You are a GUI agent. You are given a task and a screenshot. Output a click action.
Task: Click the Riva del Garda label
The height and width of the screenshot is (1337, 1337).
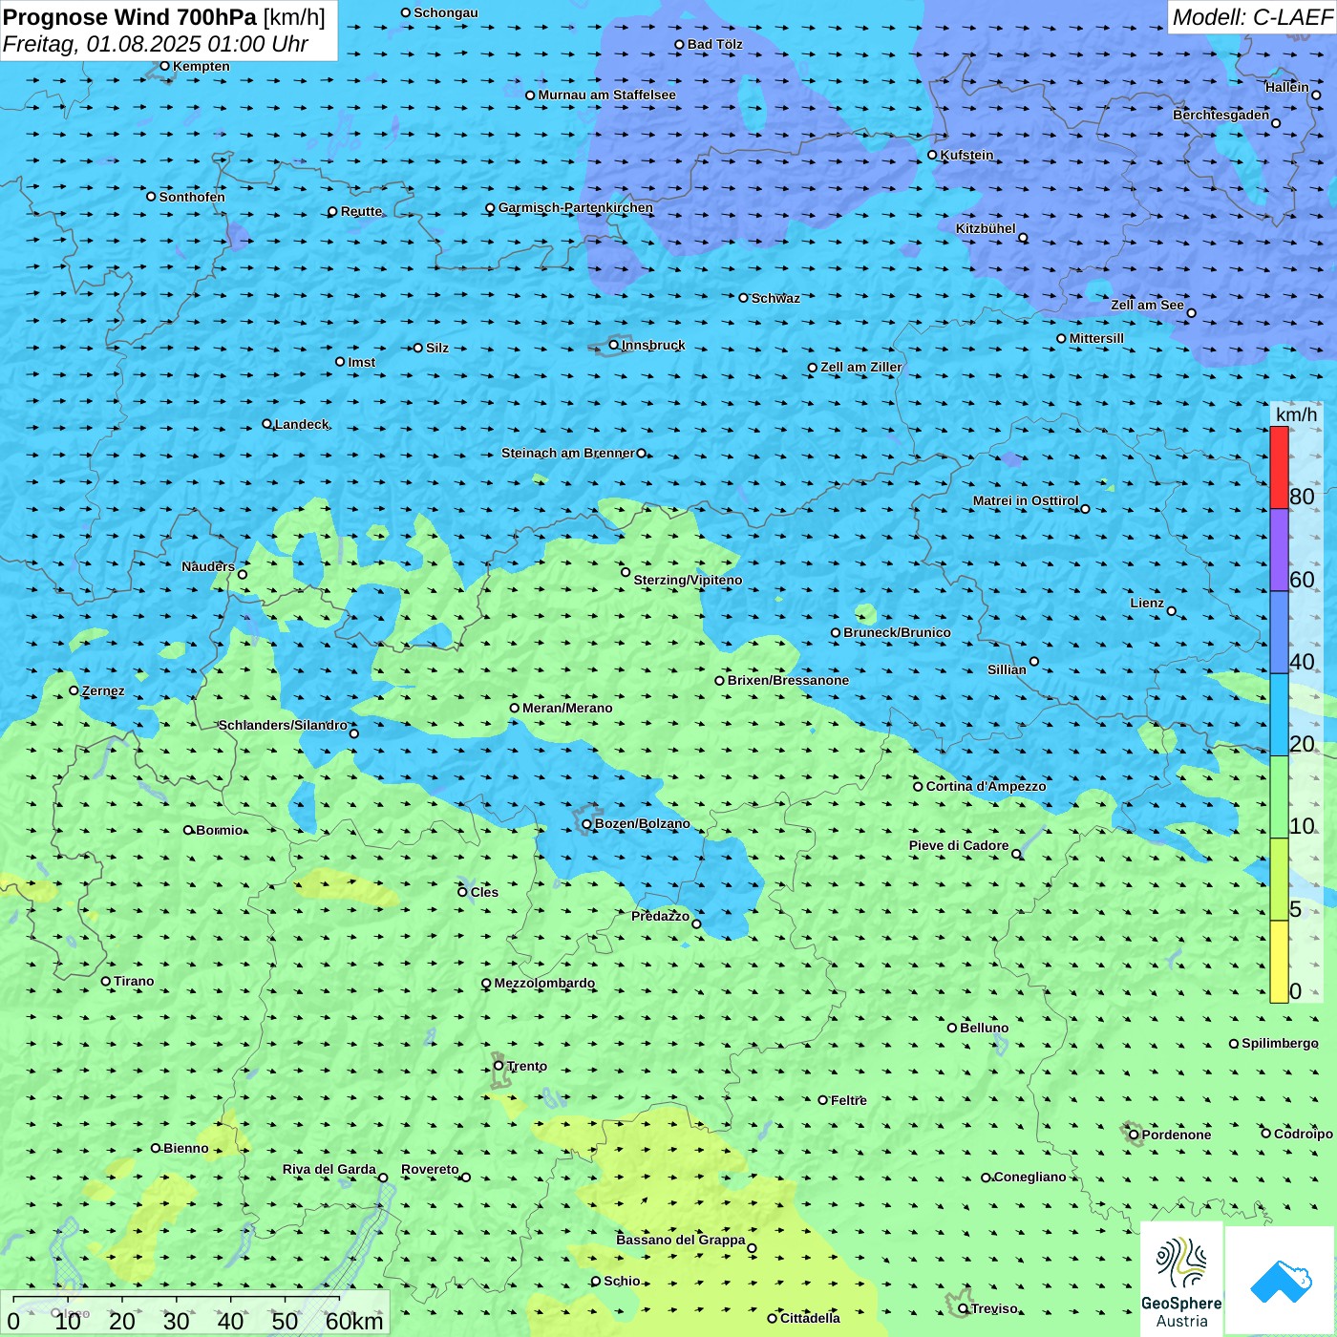point(329,1169)
